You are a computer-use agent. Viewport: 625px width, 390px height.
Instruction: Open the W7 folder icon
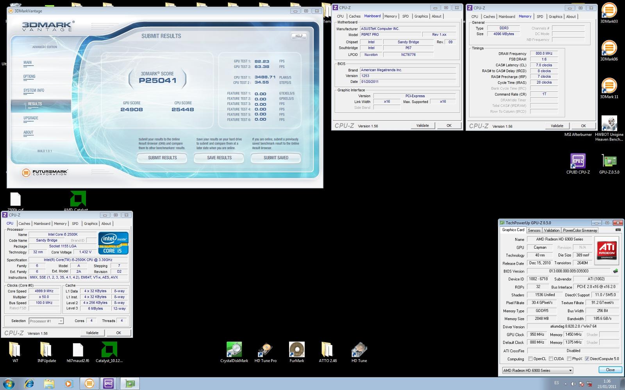pyautogui.click(x=15, y=352)
